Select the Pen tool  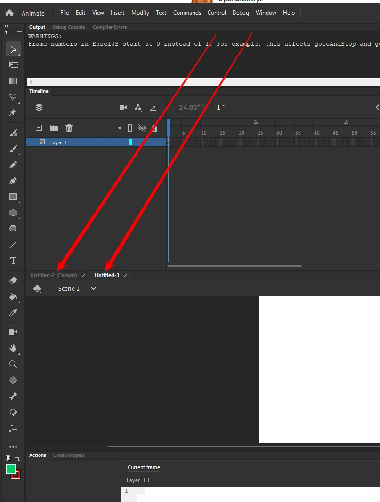[13, 181]
